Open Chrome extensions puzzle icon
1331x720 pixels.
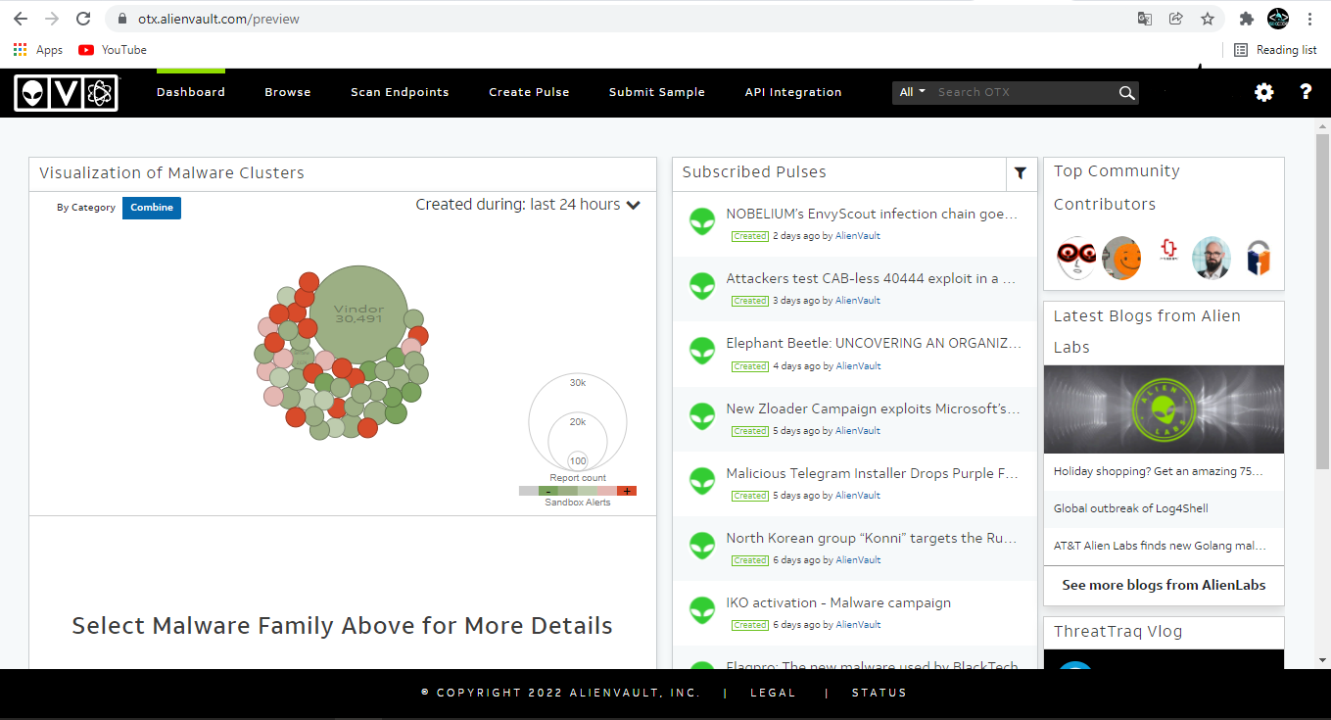pyautogui.click(x=1247, y=19)
